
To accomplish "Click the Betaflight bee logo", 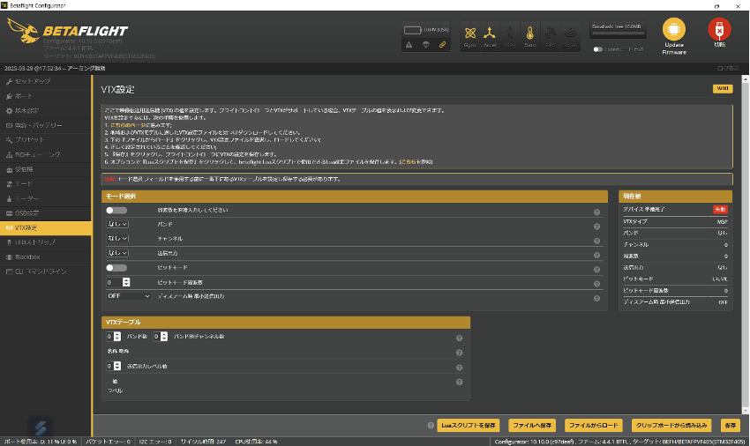I will [23, 31].
